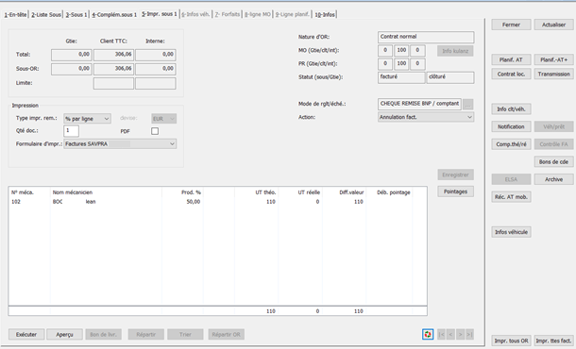Click the Planif. AT button
Image resolution: width=576 pixels, height=349 pixels.
coord(511,59)
